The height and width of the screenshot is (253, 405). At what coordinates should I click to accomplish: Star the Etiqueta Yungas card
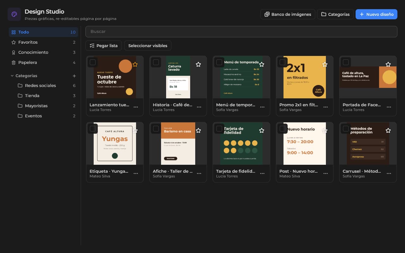tap(135, 131)
